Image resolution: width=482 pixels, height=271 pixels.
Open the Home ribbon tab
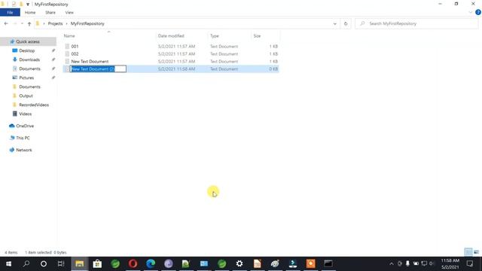tap(30, 13)
